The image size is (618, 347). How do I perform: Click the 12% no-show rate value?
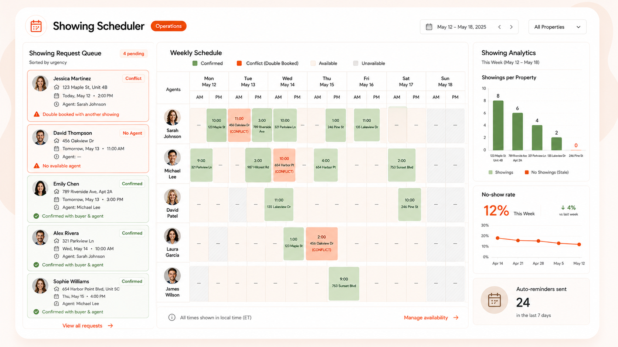click(496, 211)
